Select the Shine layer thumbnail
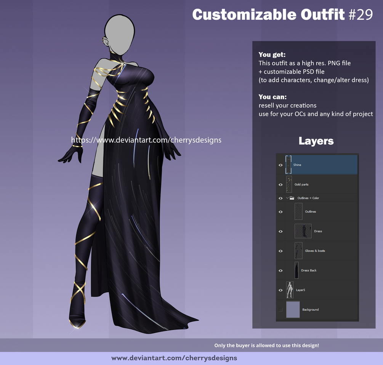 (x=288, y=165)
